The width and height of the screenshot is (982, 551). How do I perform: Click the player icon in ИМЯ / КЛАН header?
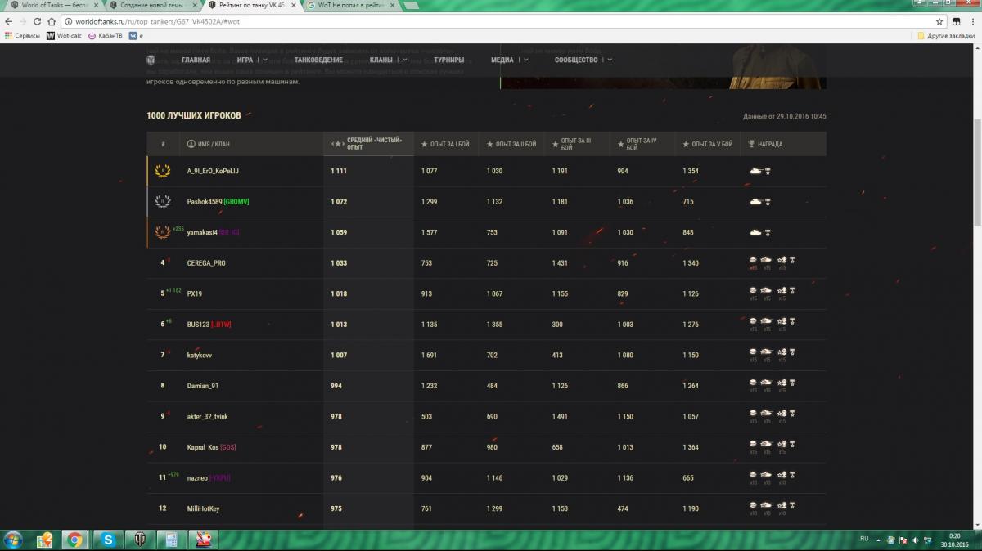191,144
